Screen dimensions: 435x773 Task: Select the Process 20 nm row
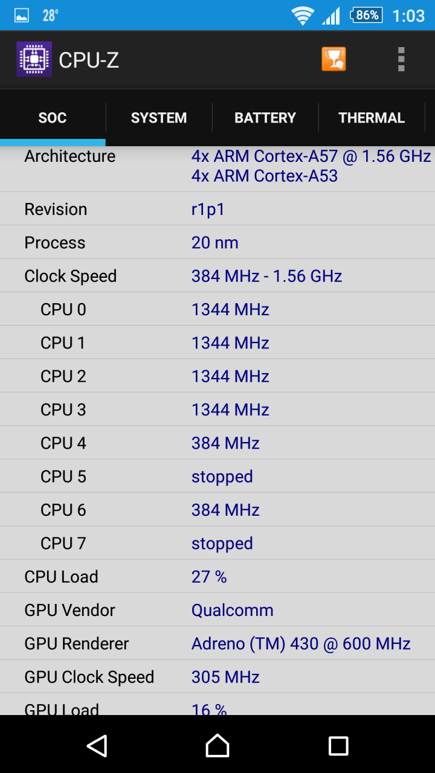coord(217,243)
